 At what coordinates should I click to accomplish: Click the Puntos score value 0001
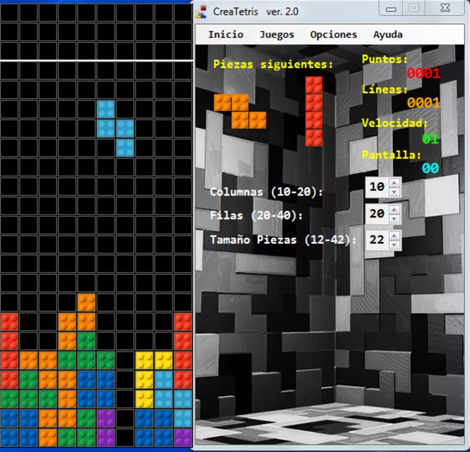pyautogui.click(x=424, y=73)
